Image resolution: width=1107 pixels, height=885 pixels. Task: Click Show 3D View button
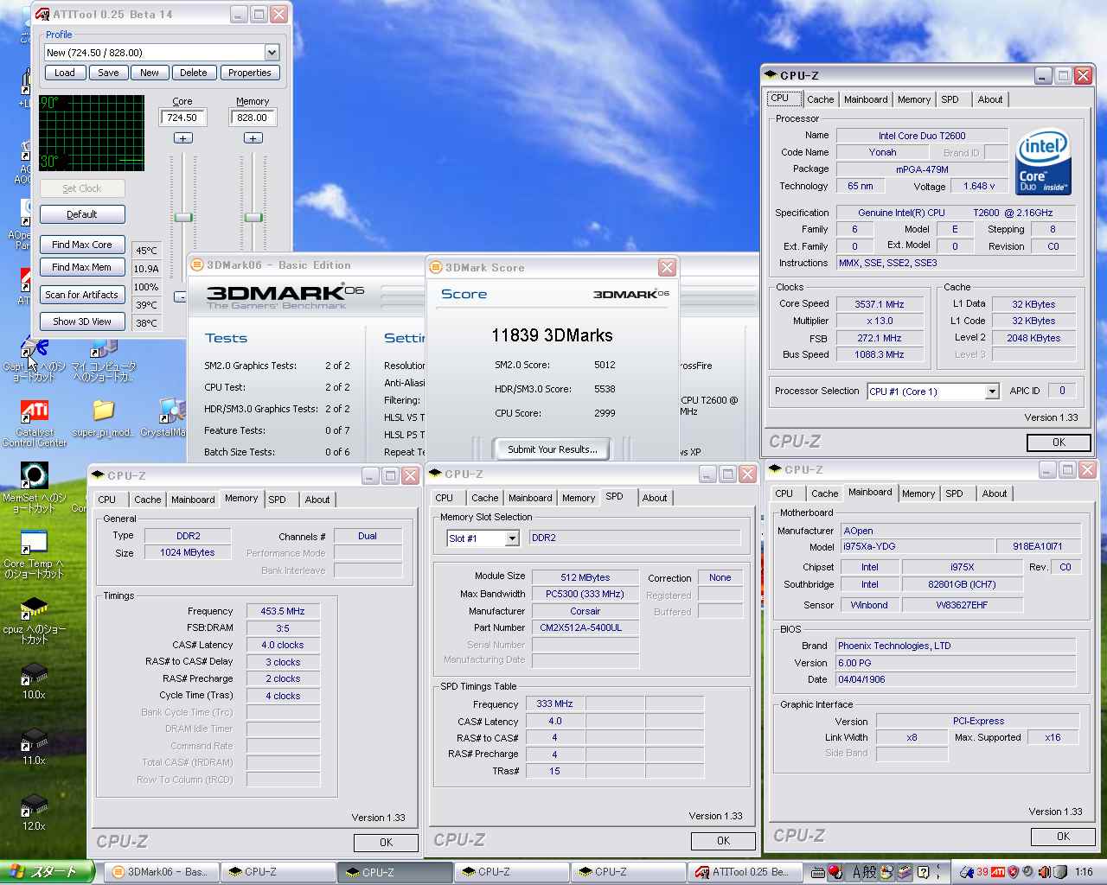82,322
